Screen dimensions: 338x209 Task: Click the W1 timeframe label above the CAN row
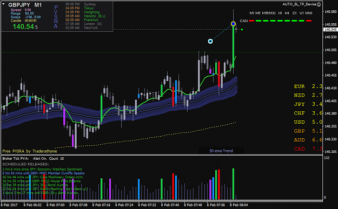302,13
